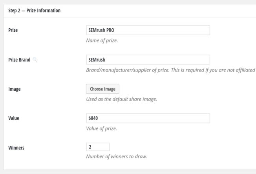Focus the Prize name input field
Screen dimensions: 256x174
(148, 30)
